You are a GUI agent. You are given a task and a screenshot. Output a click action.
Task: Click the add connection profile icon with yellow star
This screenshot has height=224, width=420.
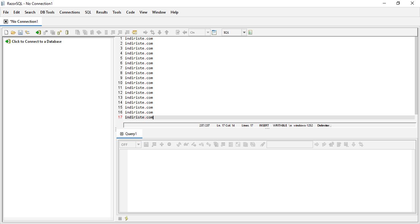coord(60,32)
